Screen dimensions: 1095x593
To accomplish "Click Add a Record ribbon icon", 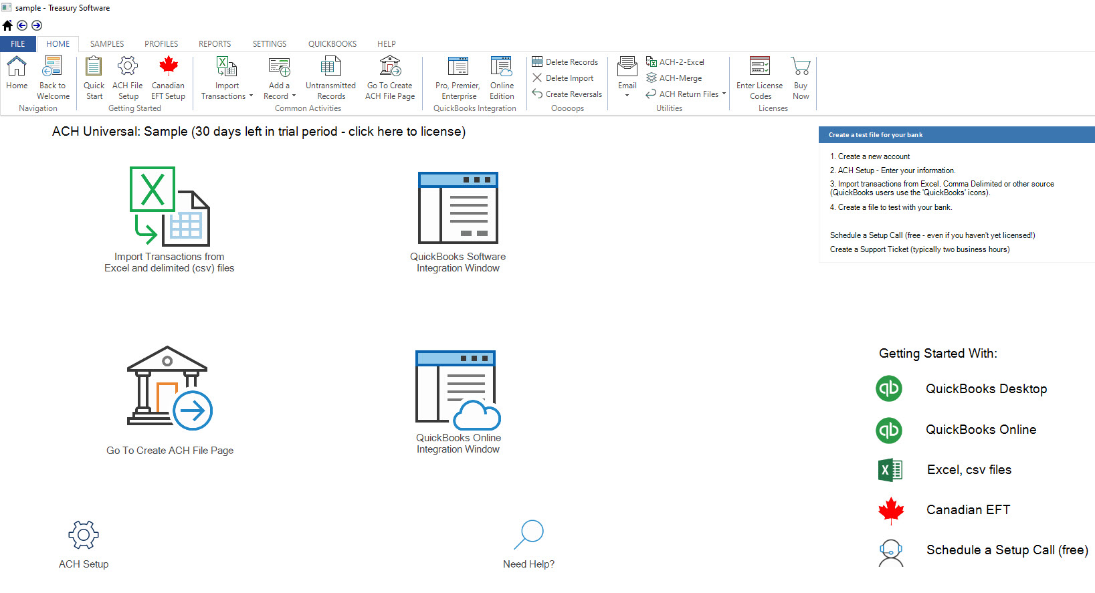I will [279, 66].
